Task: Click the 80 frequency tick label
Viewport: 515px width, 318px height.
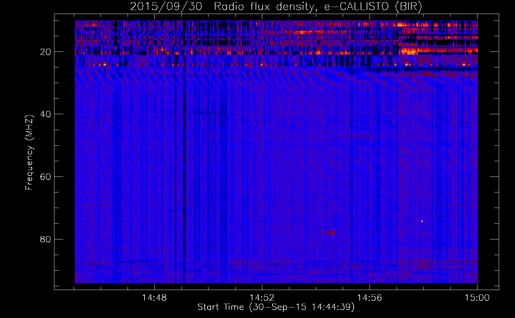Action: (x=46, y=239)
